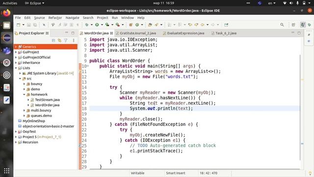
Task: Navigate Back to previous location arrow
Action: 203,25
